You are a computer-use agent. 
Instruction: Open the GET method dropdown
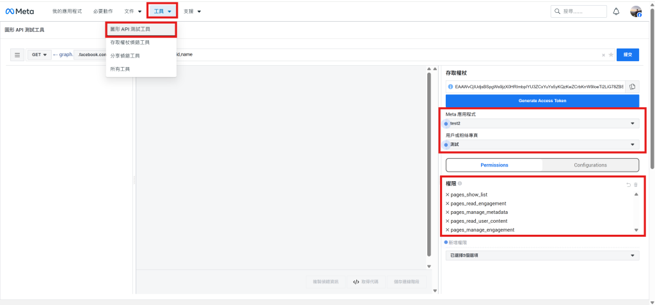pyautogui.click(x=39, y=55)
